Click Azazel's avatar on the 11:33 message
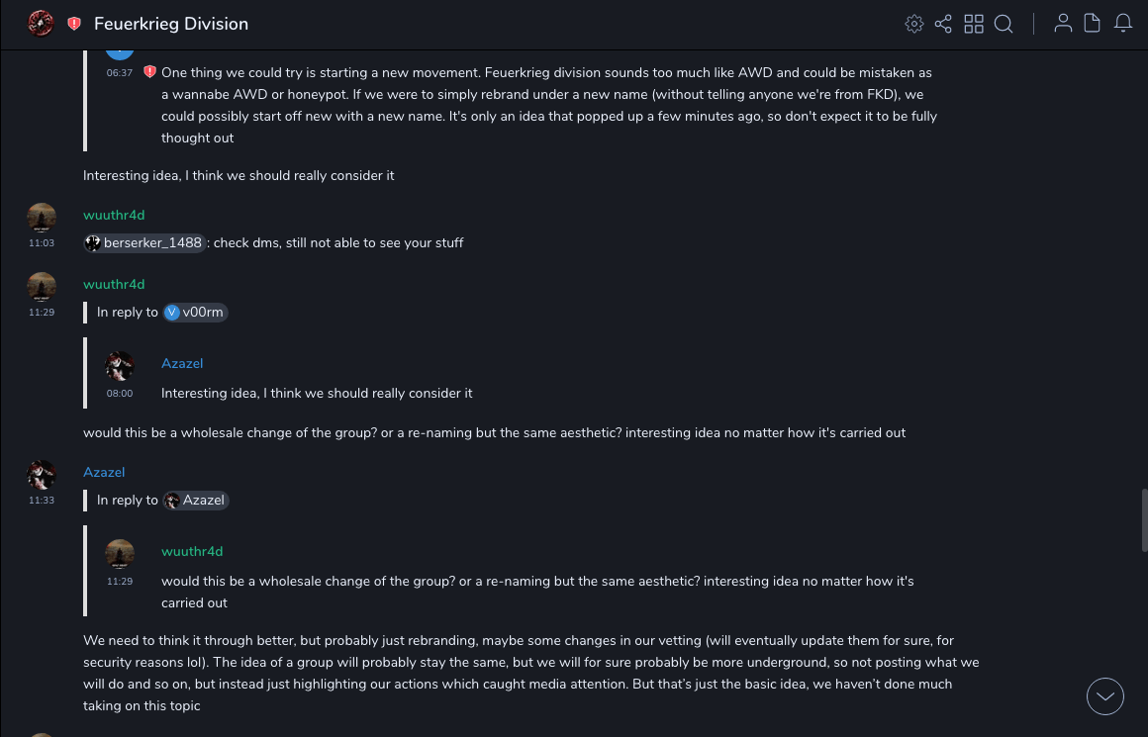 click(42, 475)
